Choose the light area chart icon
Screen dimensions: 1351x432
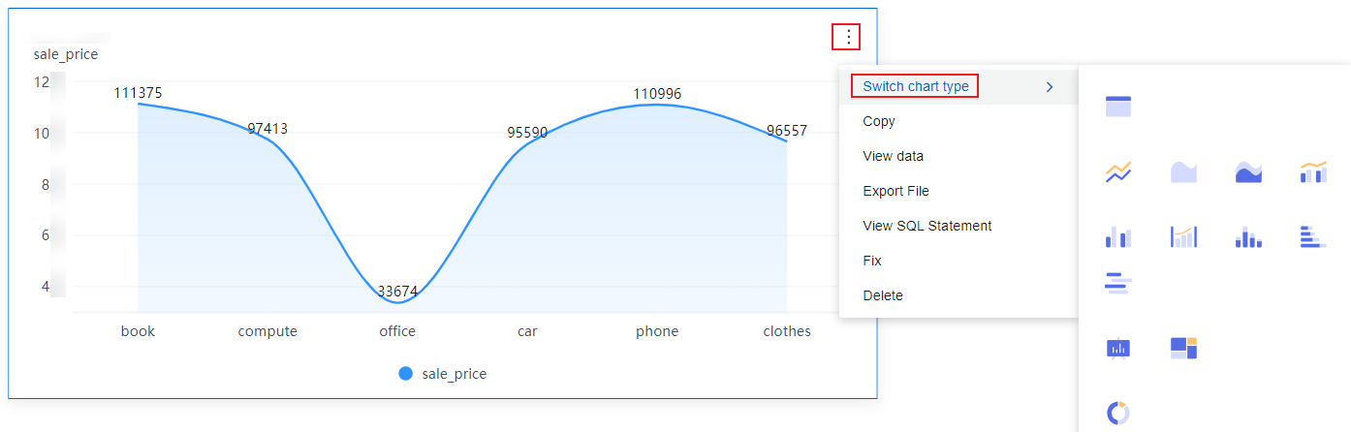(1183, 172)
